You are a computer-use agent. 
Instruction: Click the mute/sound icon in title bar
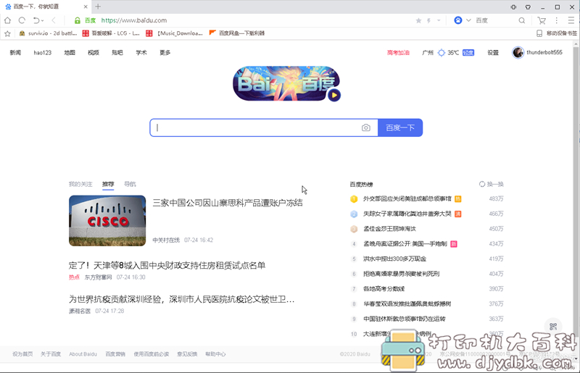[x=513, y=7]
